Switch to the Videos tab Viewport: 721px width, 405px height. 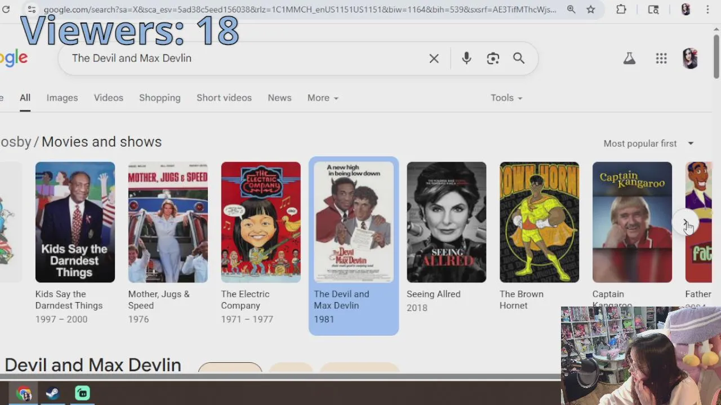click(108, 98)
